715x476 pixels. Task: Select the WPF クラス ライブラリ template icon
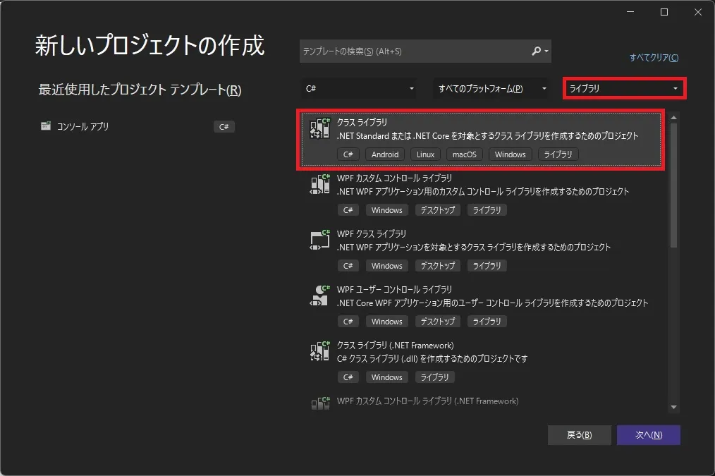[319, 240]
